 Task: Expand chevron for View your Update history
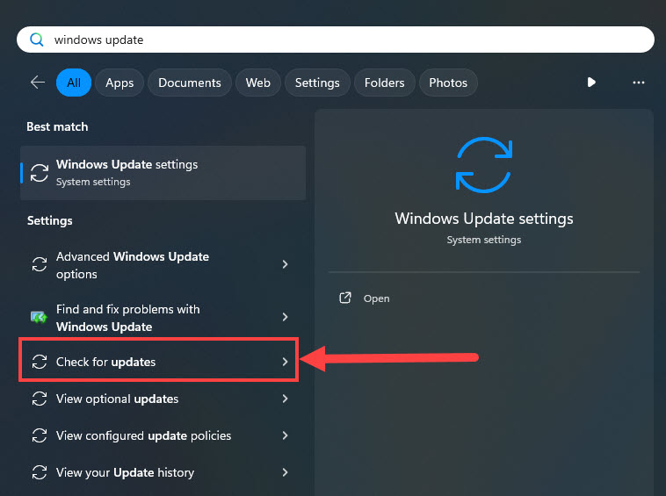[x=285, y=472]
